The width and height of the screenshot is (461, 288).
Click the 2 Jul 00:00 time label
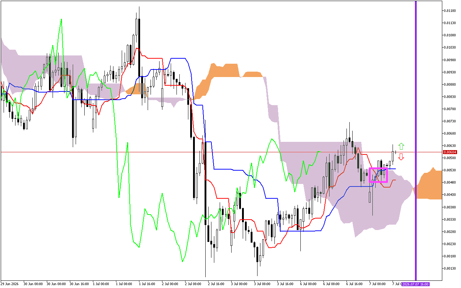[x=170, y=284]
